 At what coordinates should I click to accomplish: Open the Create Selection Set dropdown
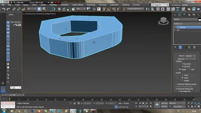click(135, 9)
